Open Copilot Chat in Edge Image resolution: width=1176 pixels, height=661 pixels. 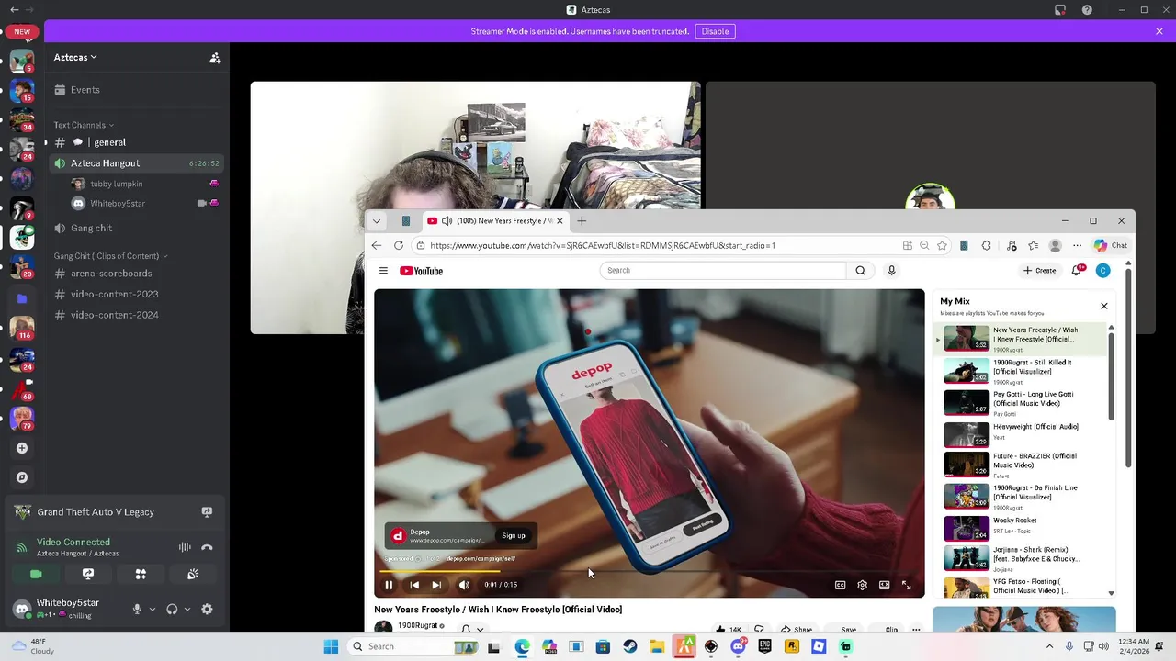click(x=1111, y=245)
